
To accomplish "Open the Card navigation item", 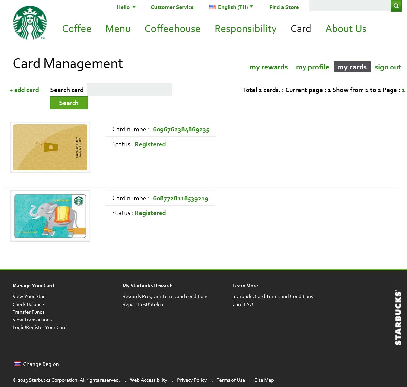I will pyautogui.click(x=301, y=29).
